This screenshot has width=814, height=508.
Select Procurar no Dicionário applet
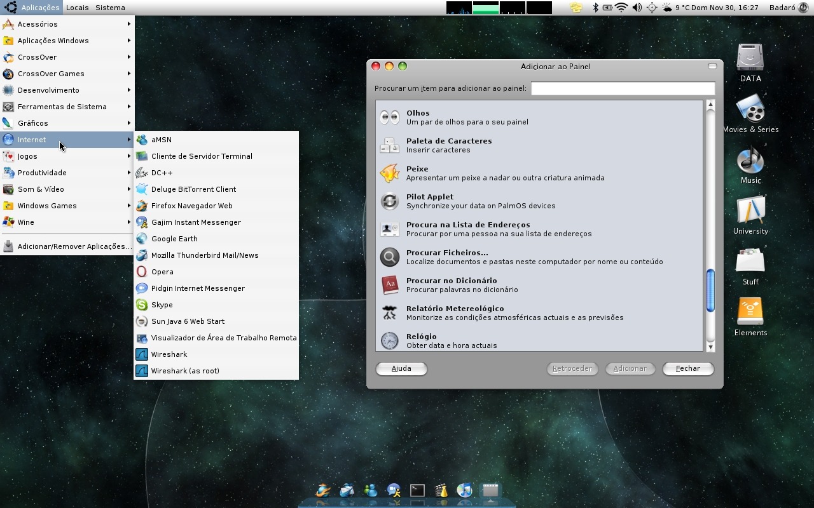(x=539, y=285)
